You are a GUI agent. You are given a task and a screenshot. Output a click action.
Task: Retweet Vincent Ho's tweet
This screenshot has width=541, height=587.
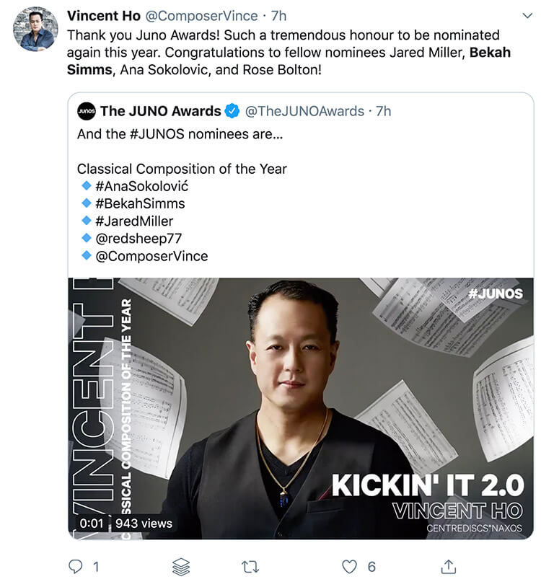(x=250, y=567)
